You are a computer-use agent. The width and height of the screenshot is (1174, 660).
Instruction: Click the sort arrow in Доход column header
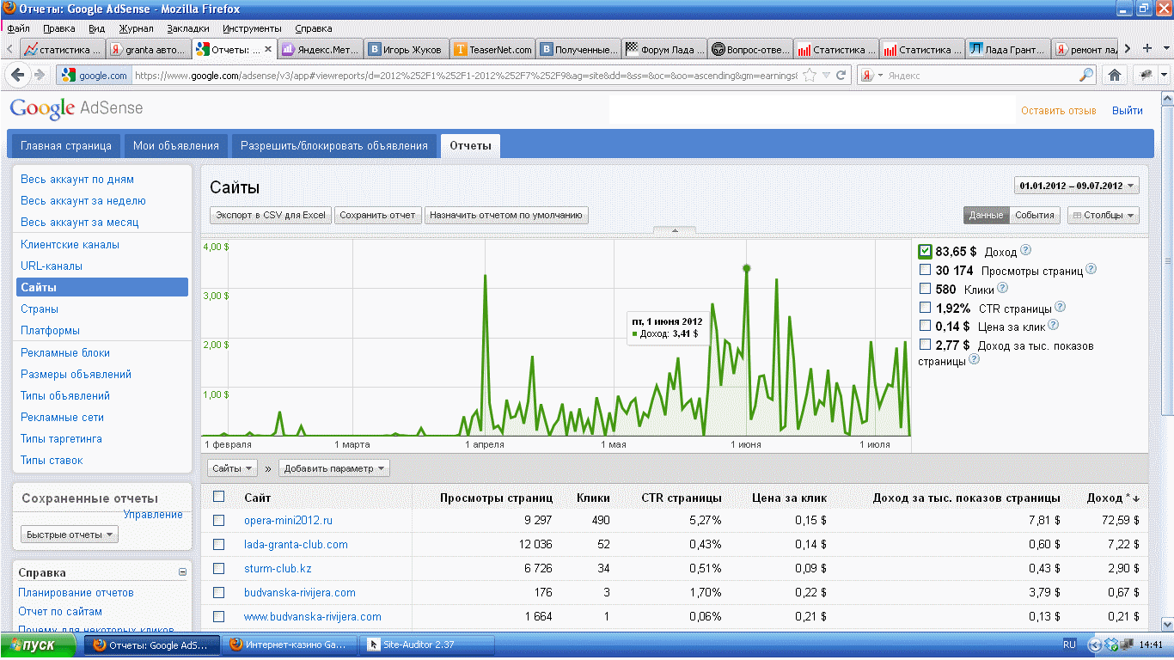point(1136,498)
